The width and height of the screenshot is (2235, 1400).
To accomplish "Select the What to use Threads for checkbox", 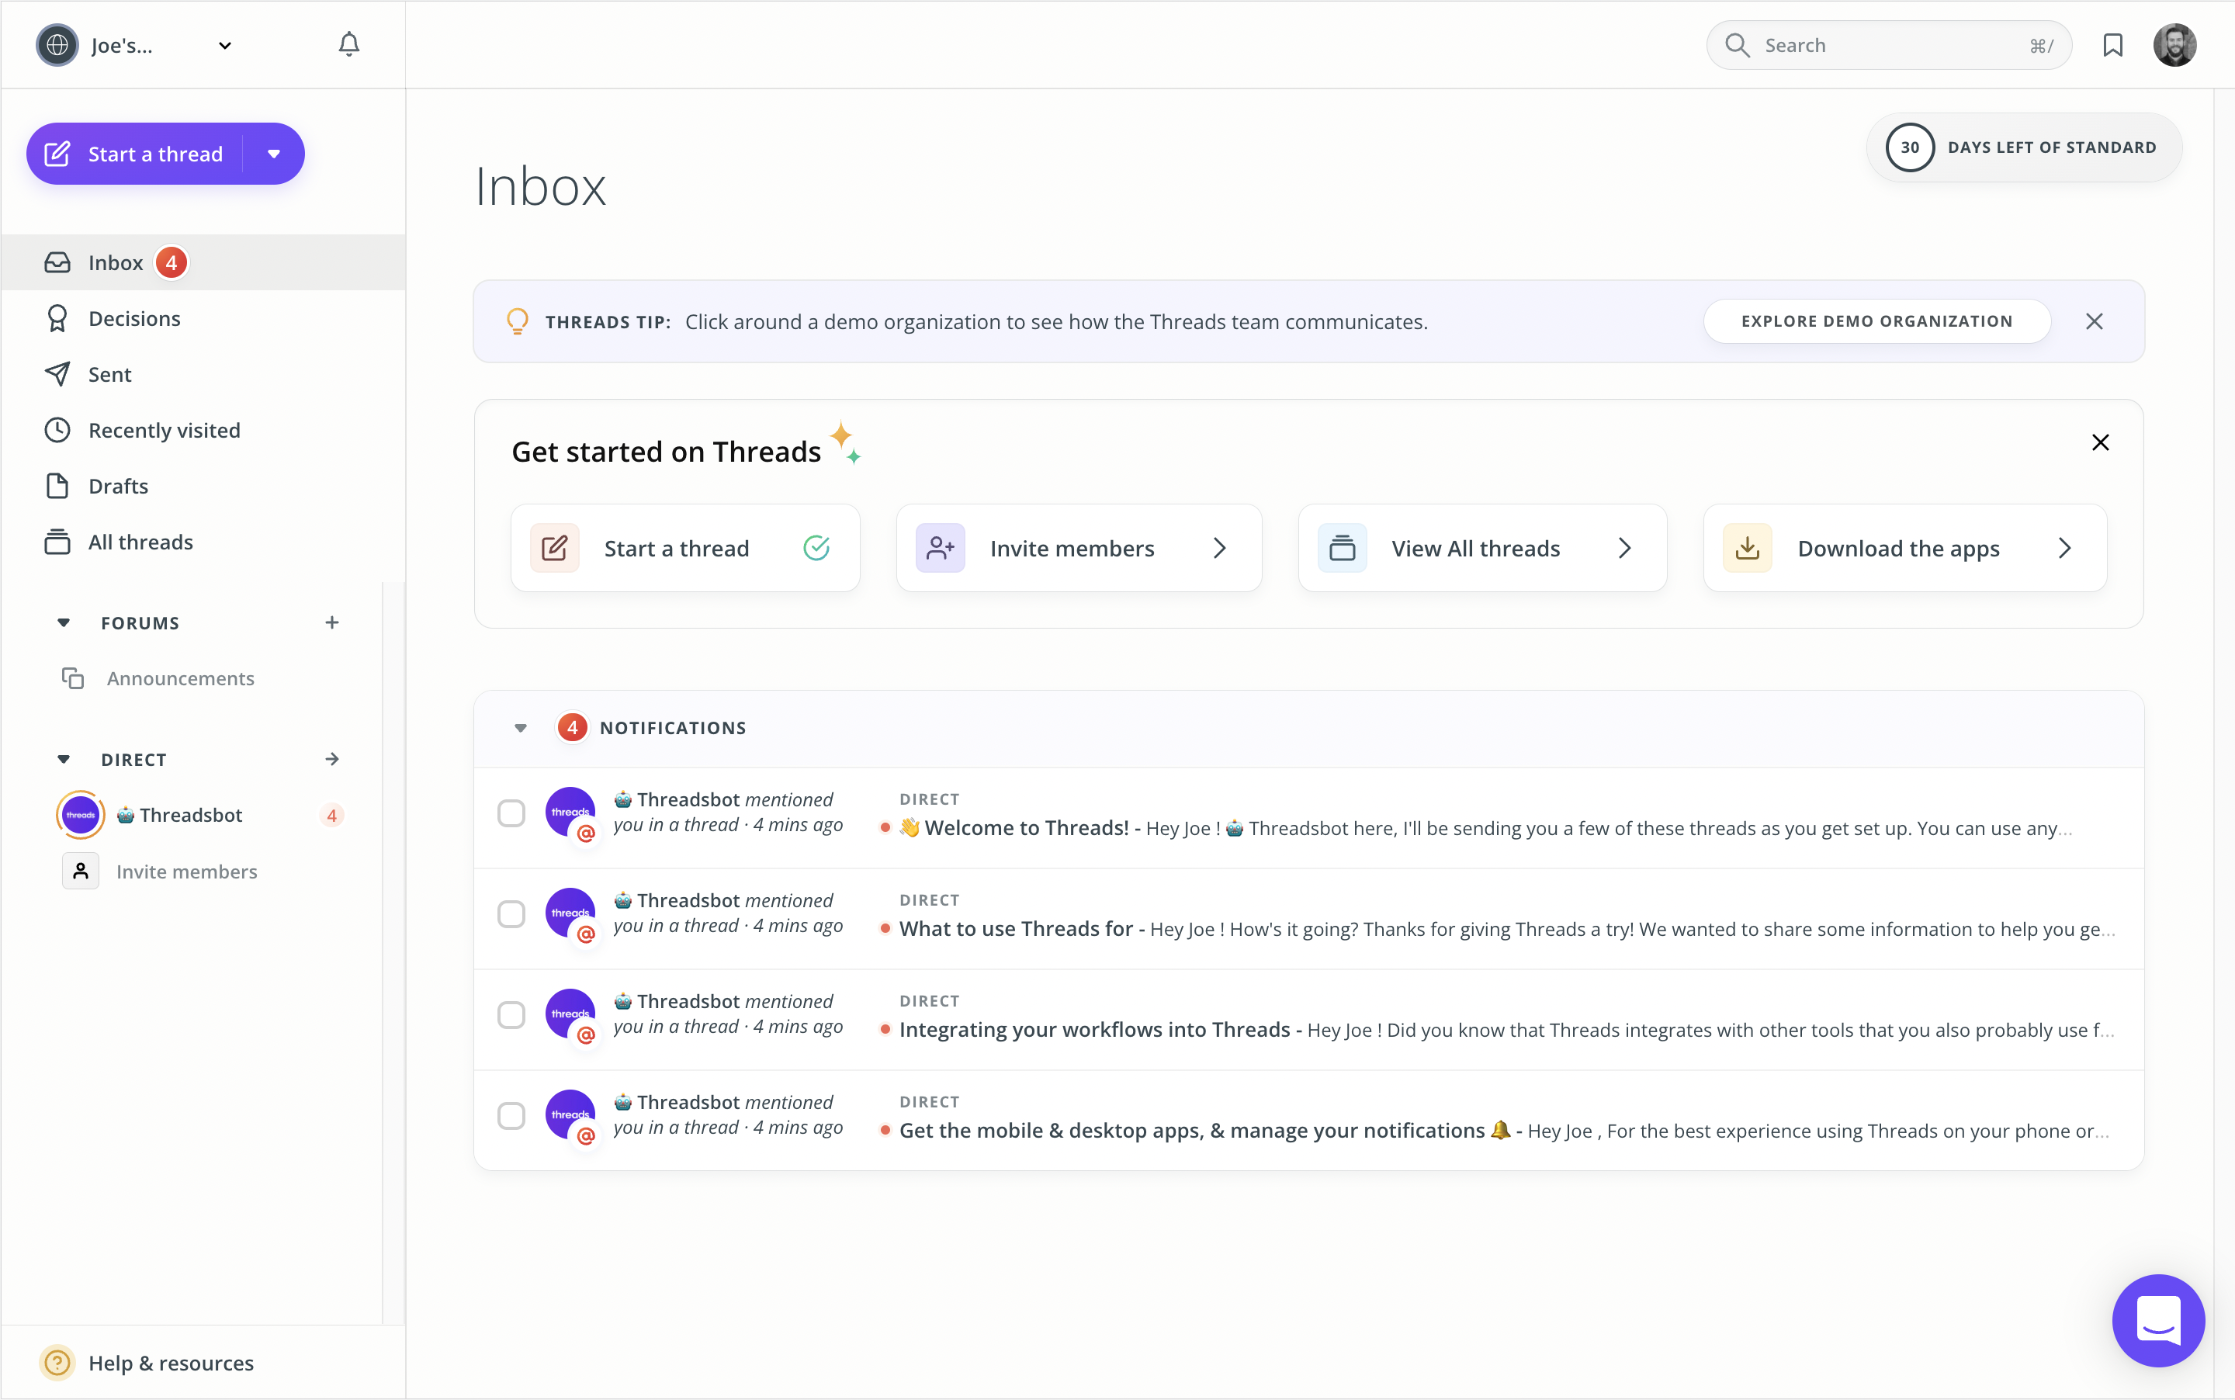I will pyautogui.click(x=511, y=914).
